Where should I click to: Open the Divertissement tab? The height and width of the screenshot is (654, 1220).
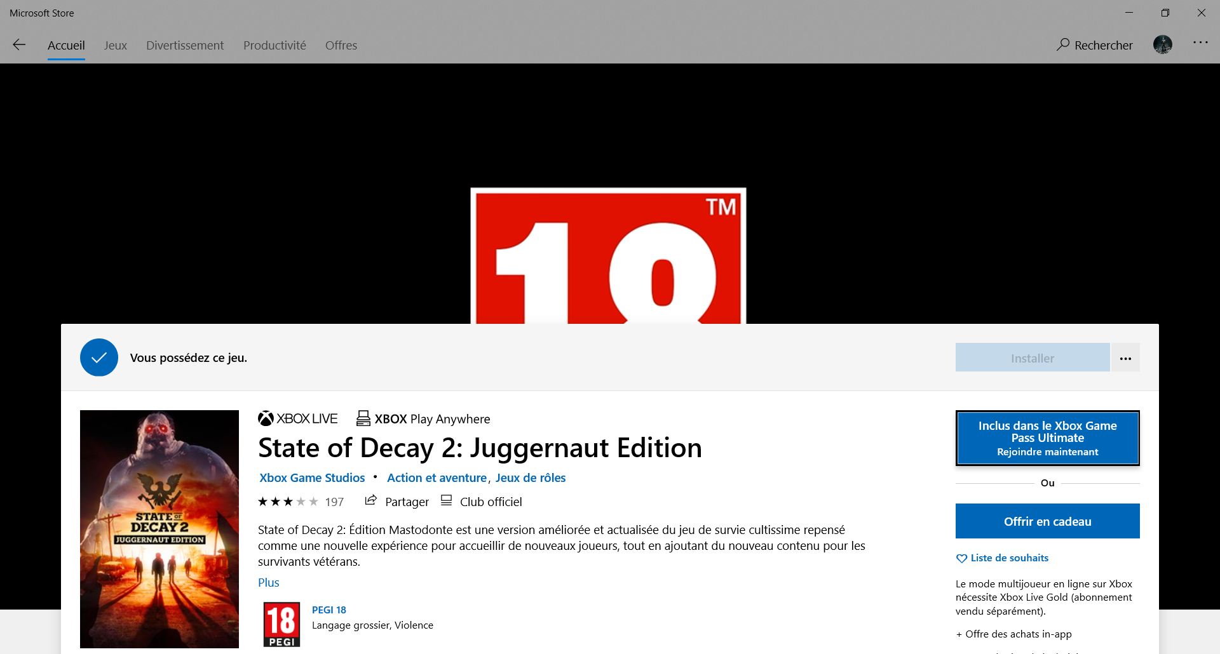pyautogui.click(x=185, y=45)
